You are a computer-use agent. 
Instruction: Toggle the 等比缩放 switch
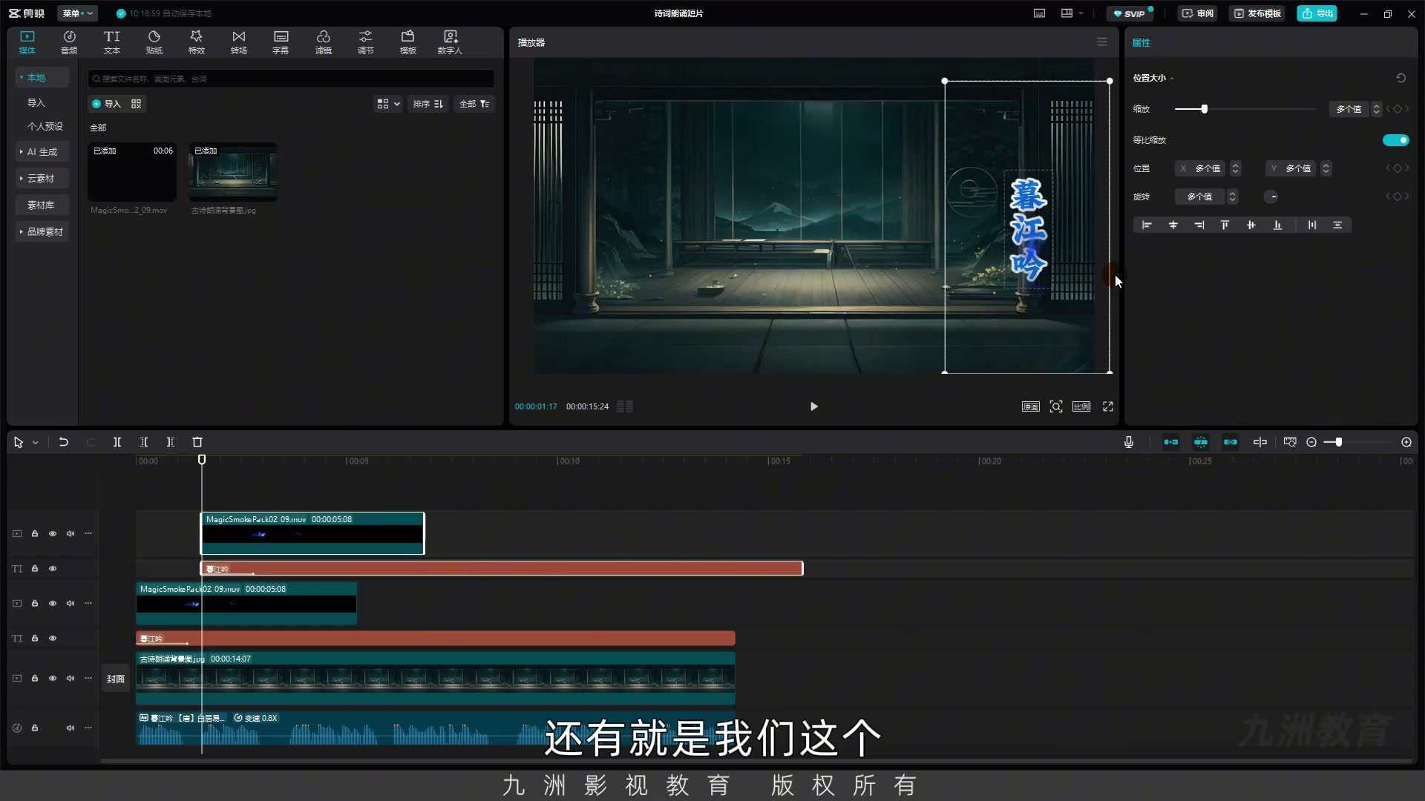(x=1395, y=140)
